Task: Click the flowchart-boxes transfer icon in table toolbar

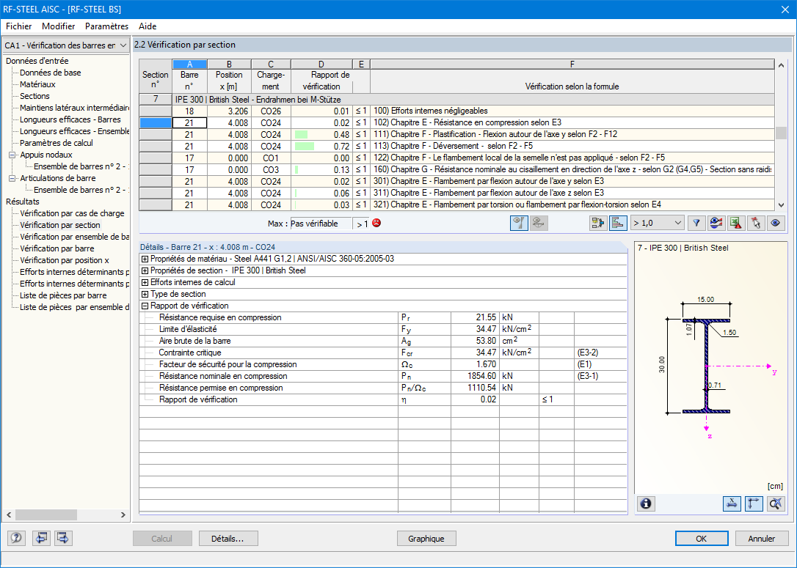Action: [598, 223]
